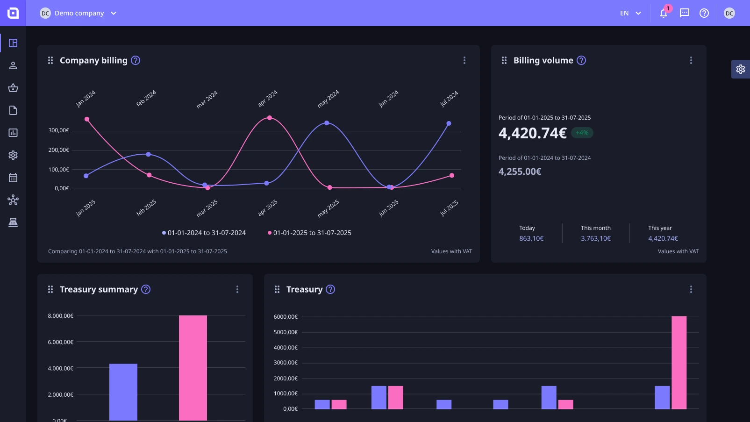
Task: Toggle the 01-01-2024 to 31-07-2024 legend series
Action: tap(204, 232)
